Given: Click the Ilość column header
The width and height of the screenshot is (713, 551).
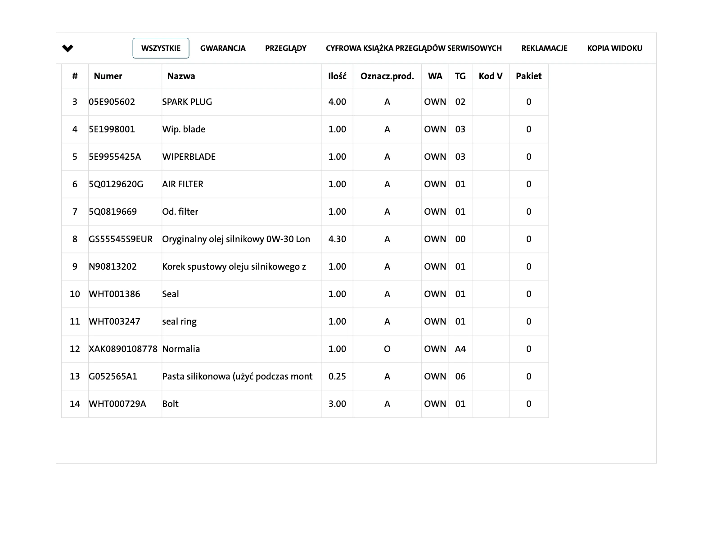Looking at the screenshot, I should pyautogui.click(x=337, y=76).
